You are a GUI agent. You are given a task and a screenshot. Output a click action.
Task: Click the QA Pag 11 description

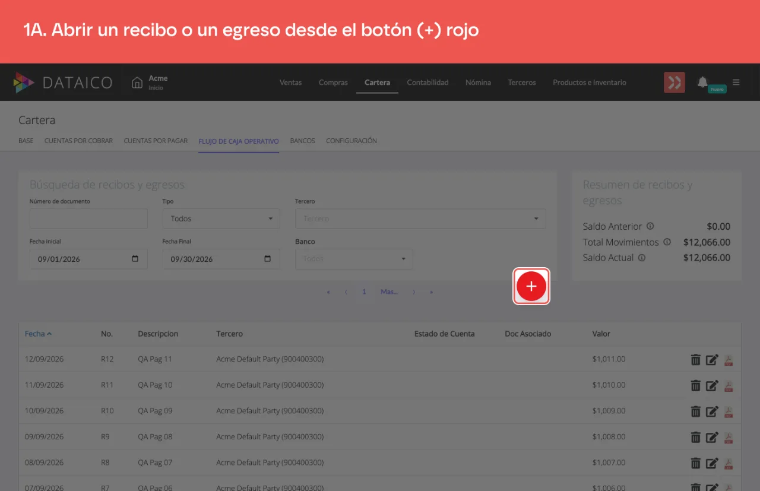155,359
